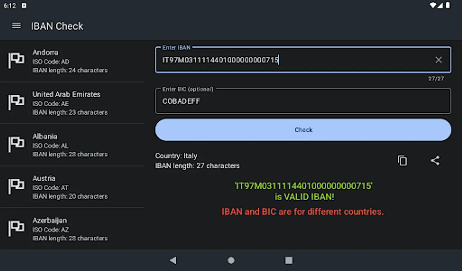Tap the Azerbaijan flag icon
Image resolution: width=462 pixels, height=271 pixels.
tap(16, 229)
